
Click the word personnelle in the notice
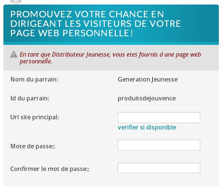[x=36, y=62]
